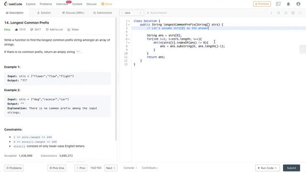The height and width of the screenshot is (172, 306).
Task: Click the 'Easy' difficulty label
Action: [7, 30]
